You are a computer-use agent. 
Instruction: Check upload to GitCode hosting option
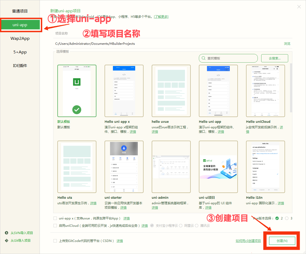click(55, 241)
